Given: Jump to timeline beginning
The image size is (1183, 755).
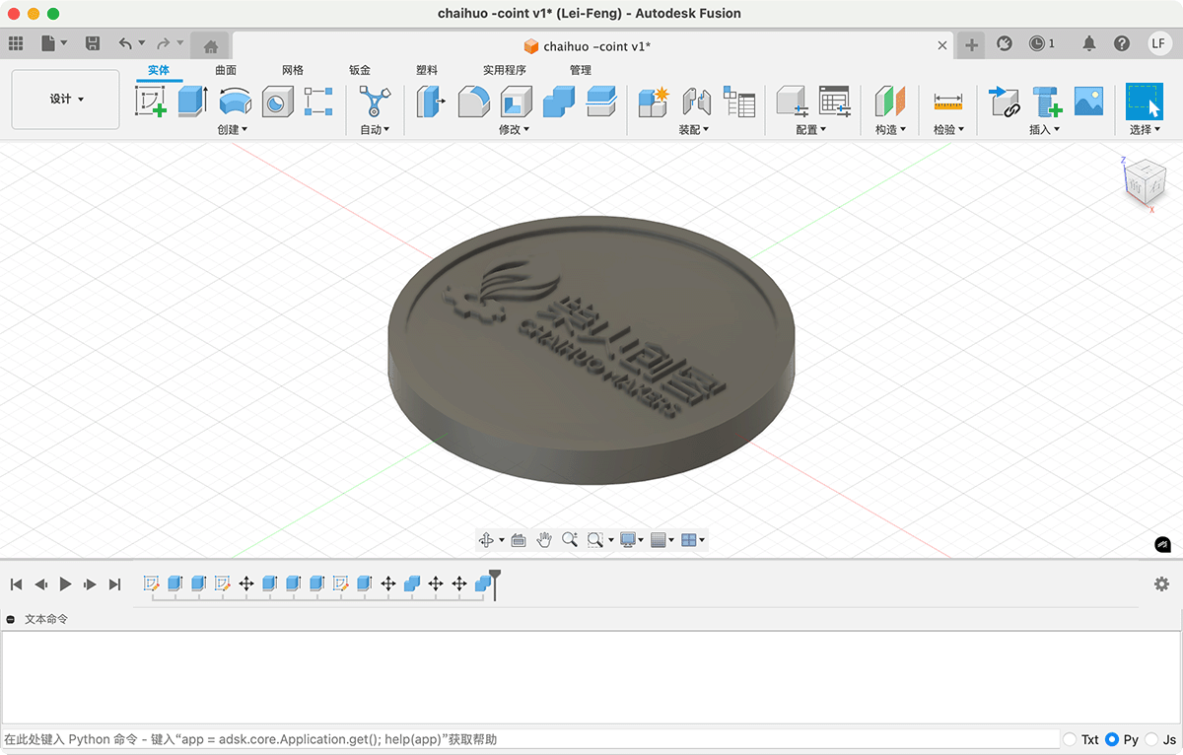Looking at the screenshot, I should (17, 584).
